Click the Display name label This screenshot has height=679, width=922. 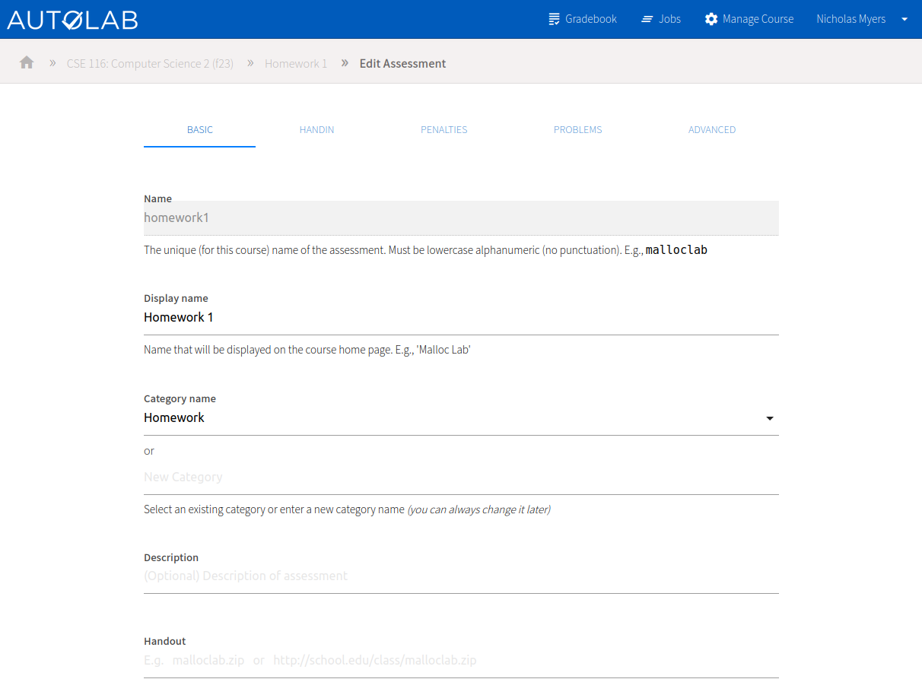click(176, 298)
